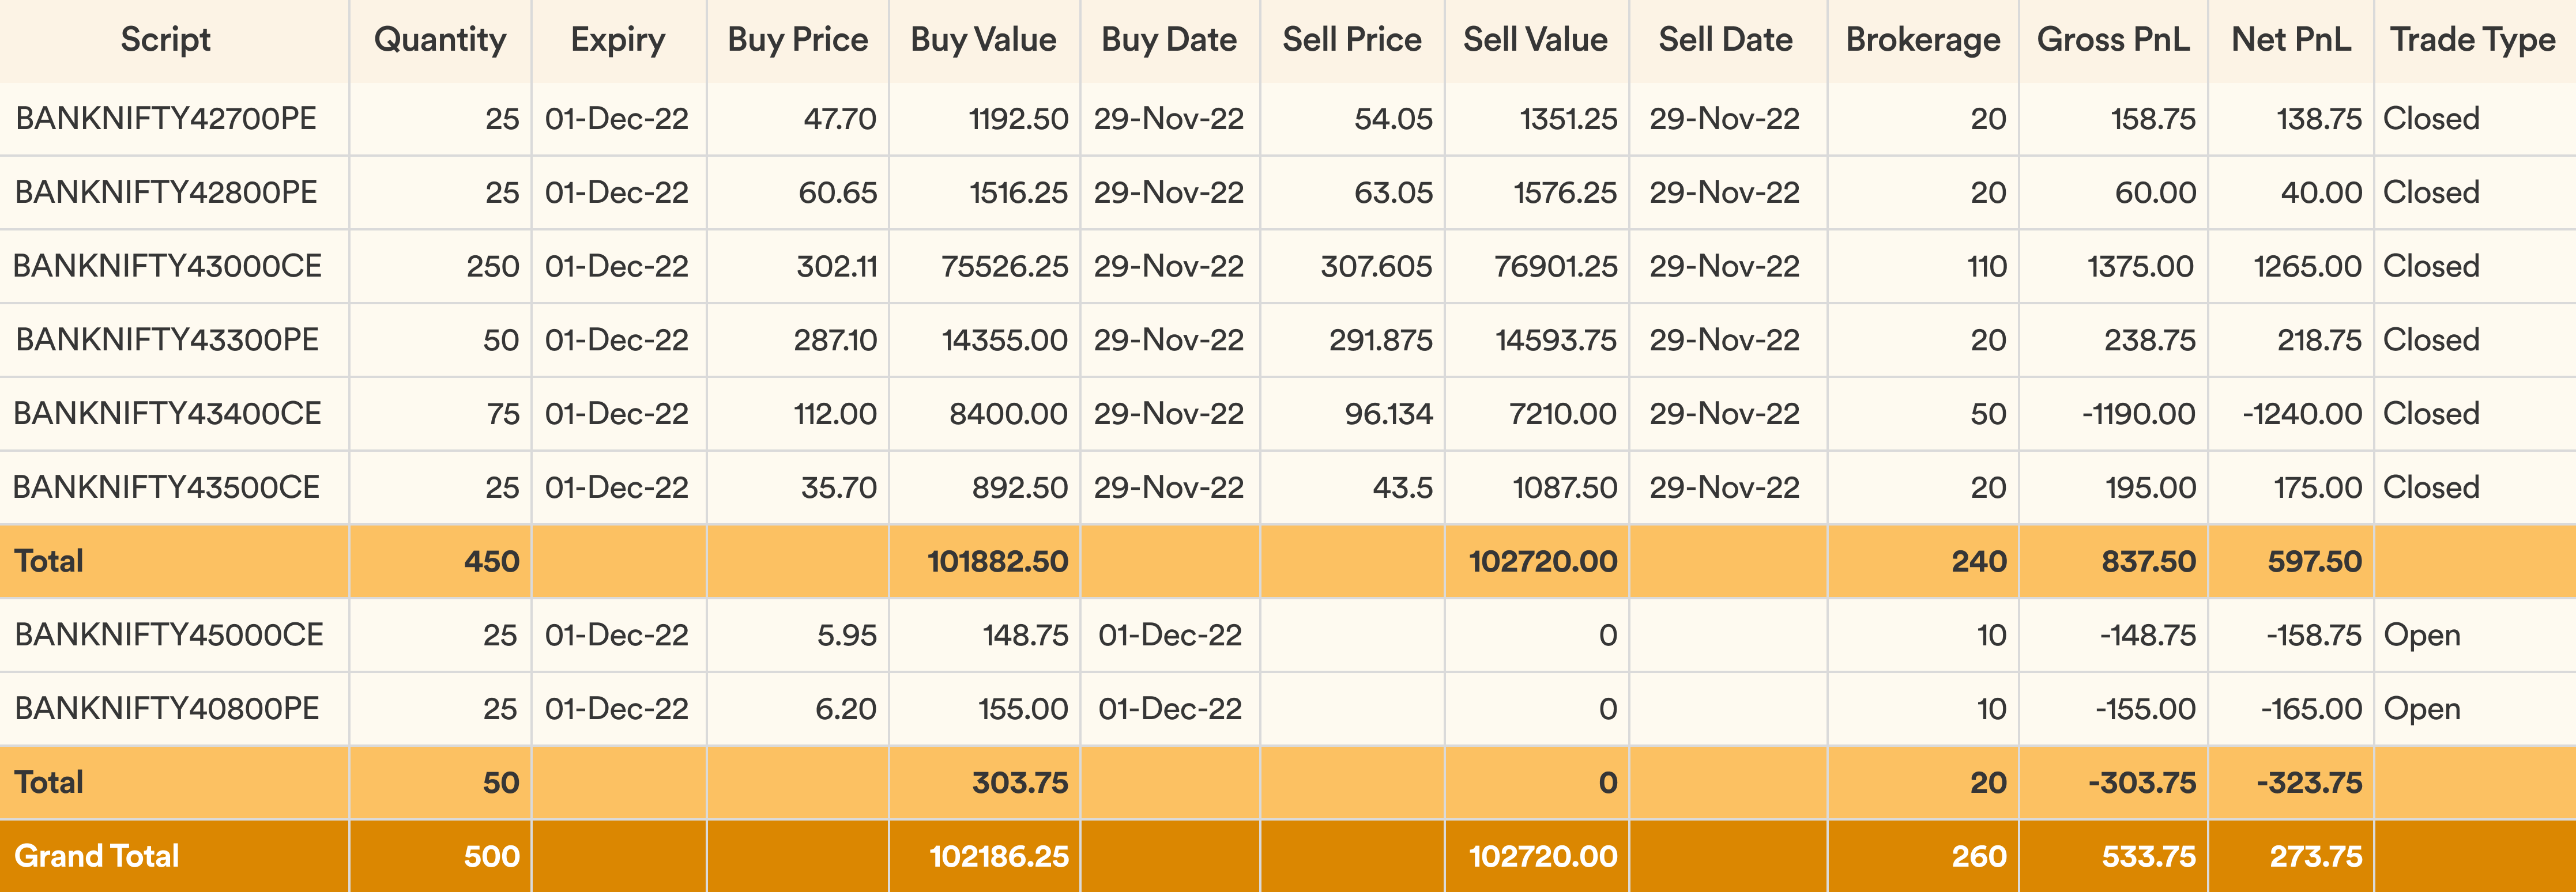Screen dimensions: 2576x892
Task: Select the BANKNIFTY42700PE script cell
Action: pos(166,119)
